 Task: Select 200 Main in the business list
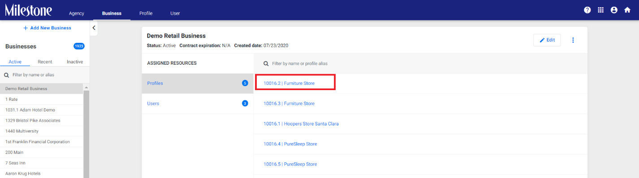click(x=42, y=153)
